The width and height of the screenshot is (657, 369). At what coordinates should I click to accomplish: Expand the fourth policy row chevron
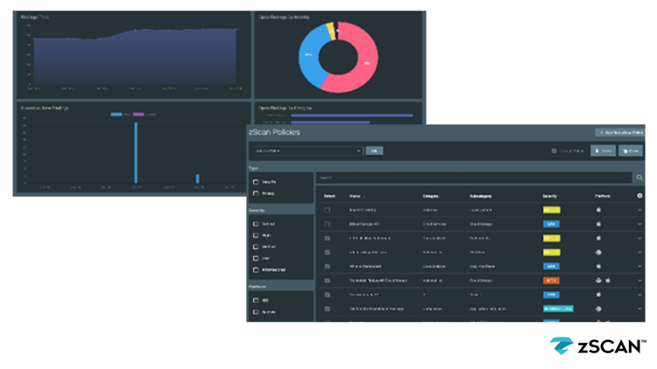click(x=639, y=253)
